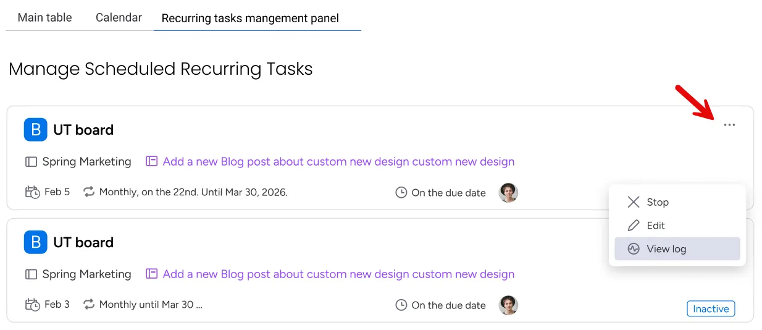Open second card's UT board title

[x=83, y=242]
